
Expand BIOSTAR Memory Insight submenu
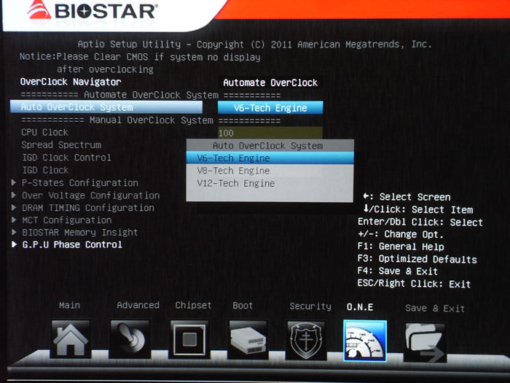tap(79, 233)
